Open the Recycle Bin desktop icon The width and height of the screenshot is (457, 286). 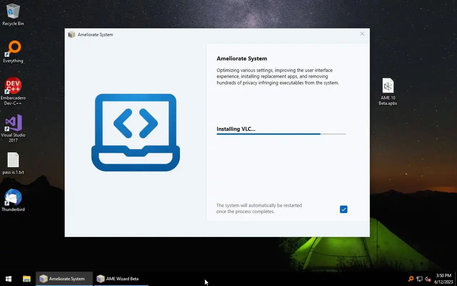tap(13, 15)
